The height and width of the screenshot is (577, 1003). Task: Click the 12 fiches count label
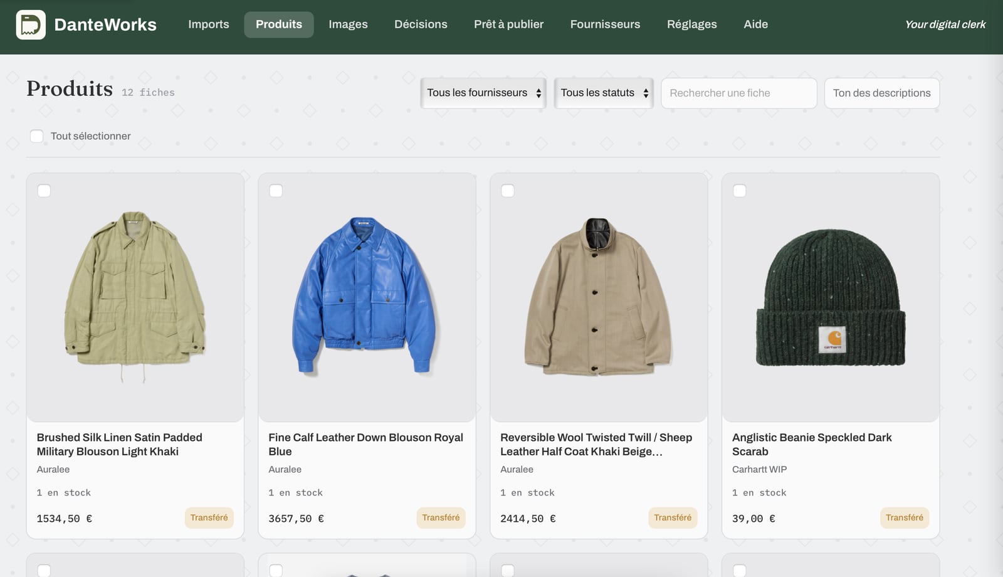tap(148, 92)
